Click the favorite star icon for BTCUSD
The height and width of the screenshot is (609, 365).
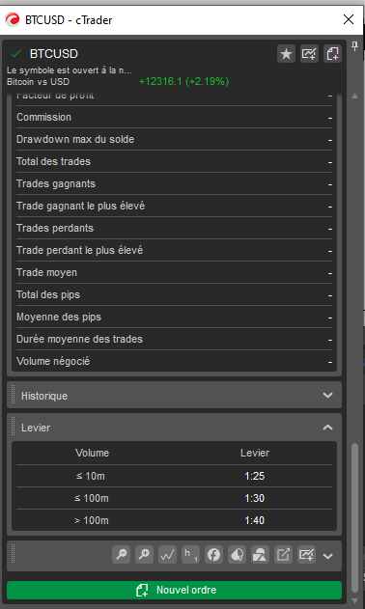[286, 54]
